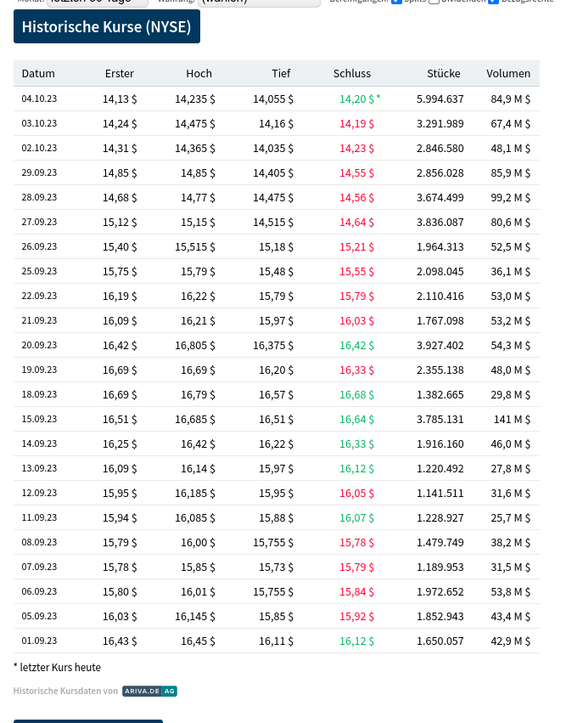This screenshot has height=723, width=566.
Task: Disable the Bezugsrechte checkbox
Action: click(x=494, y=2)
